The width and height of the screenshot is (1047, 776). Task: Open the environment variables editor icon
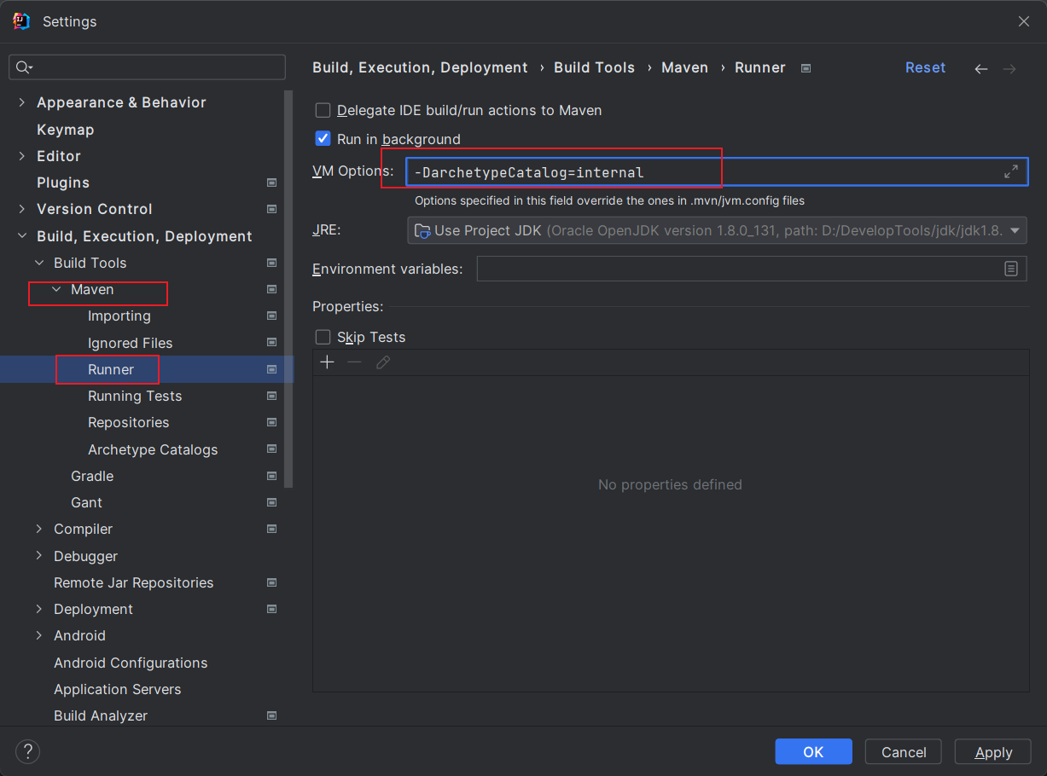(x=1011, y=269)
